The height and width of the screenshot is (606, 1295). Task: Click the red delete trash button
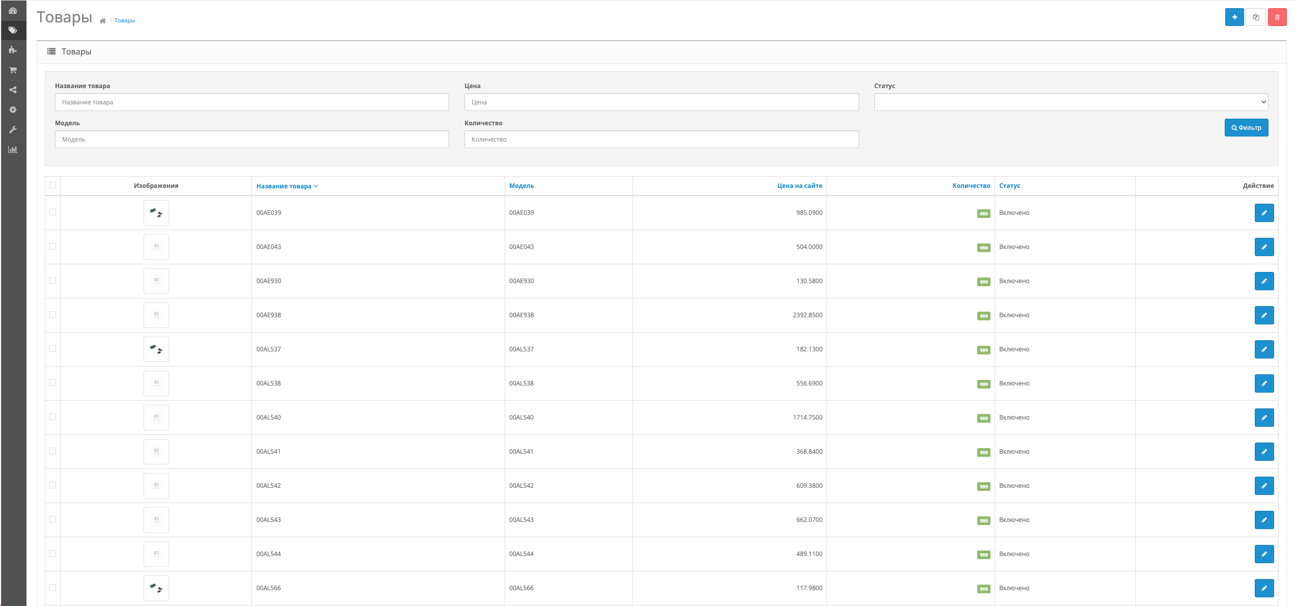[x=1277, y=17]
